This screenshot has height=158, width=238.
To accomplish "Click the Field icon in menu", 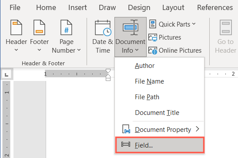I will 126,145.
